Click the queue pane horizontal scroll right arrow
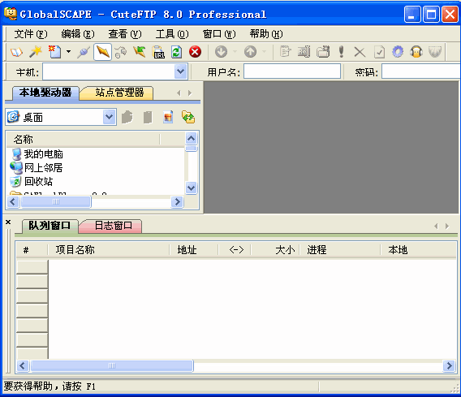Screen dimensions: 461x397 pyautogui.click(x=450, y=365)
